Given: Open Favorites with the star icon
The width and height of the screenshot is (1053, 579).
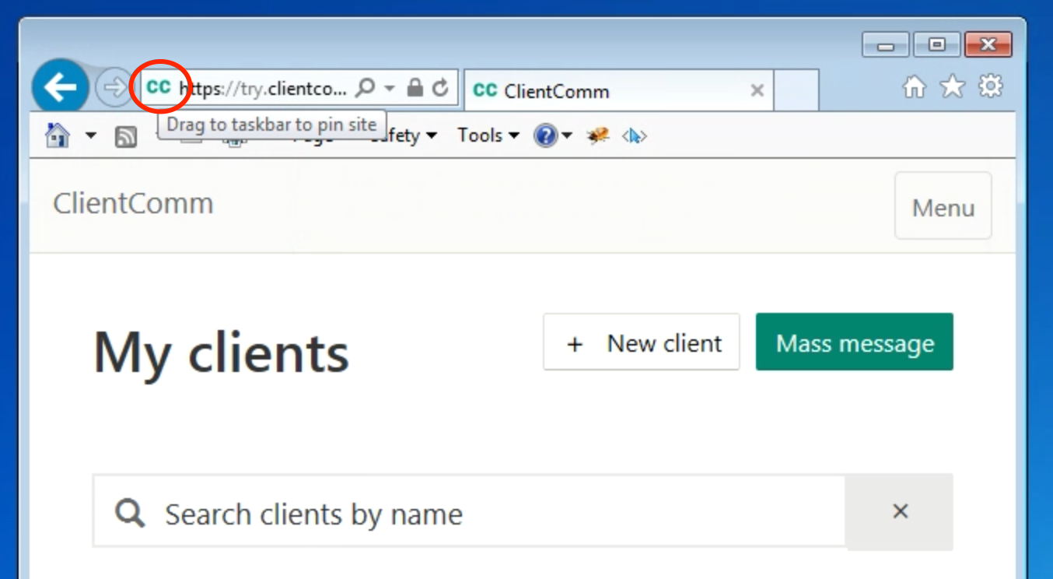Looking at the screenshot, I should point(952,86).
